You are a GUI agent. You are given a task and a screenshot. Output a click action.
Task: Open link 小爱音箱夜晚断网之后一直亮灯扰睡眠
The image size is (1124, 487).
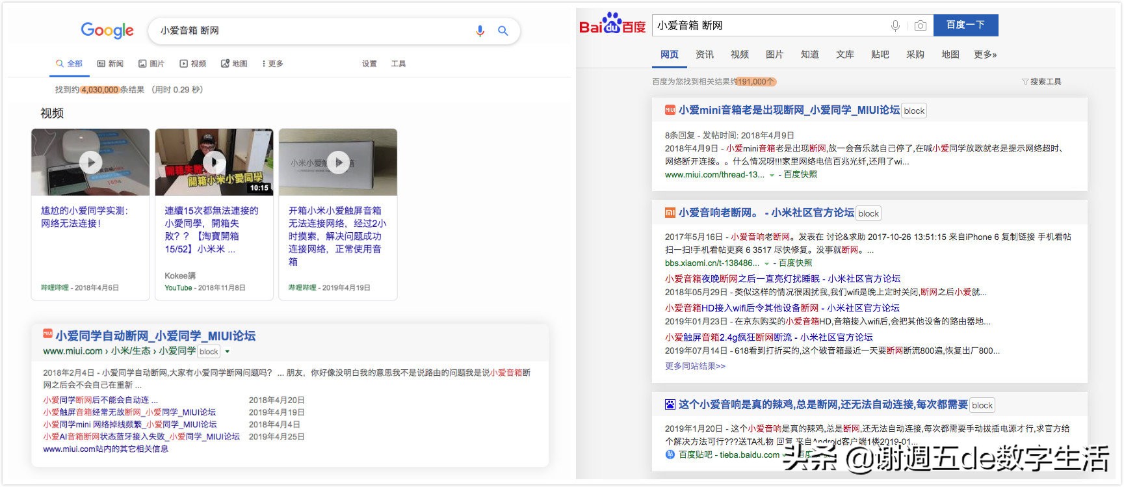pyautogui.click(x=783, y=279)
